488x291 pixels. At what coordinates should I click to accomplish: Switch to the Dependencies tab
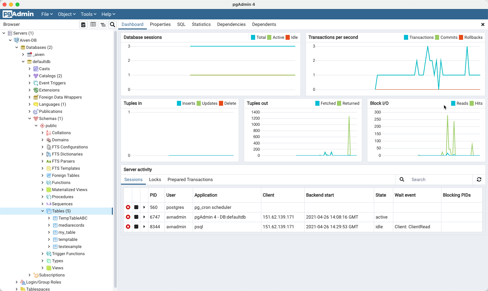coord(231,24)
